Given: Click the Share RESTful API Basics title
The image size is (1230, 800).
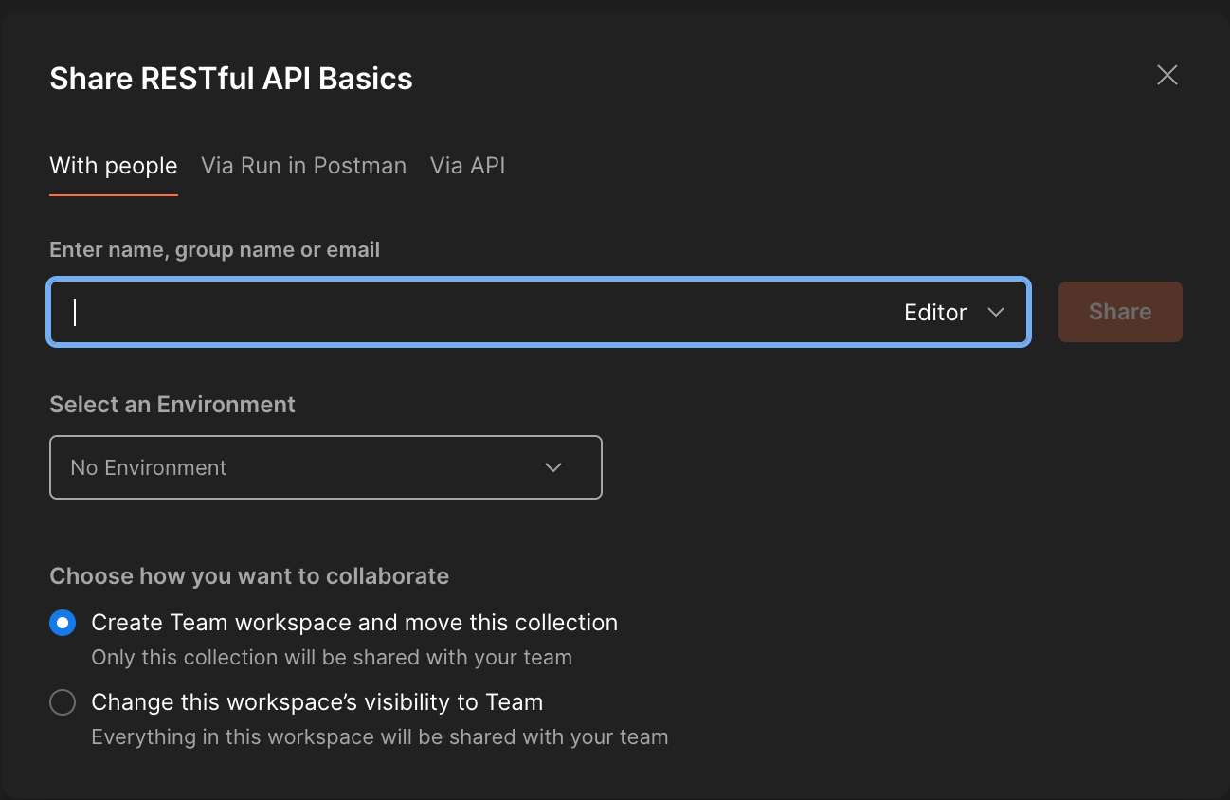Looking at the screenshot, I should (231, 78).
